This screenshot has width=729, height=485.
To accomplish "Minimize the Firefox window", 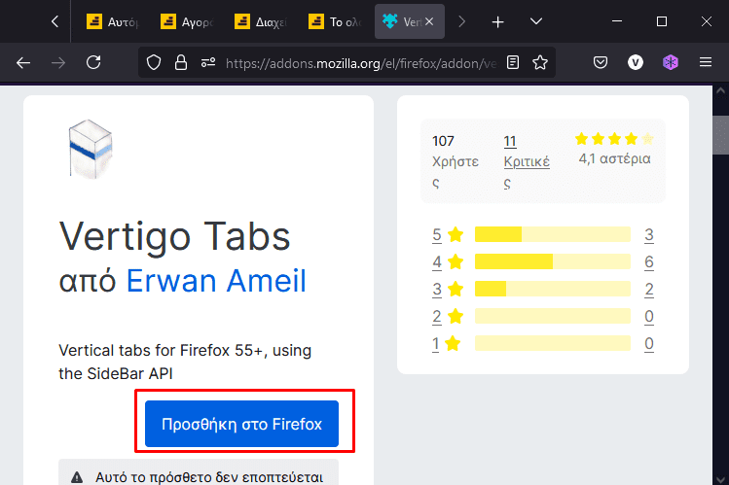I will point(617,21).
